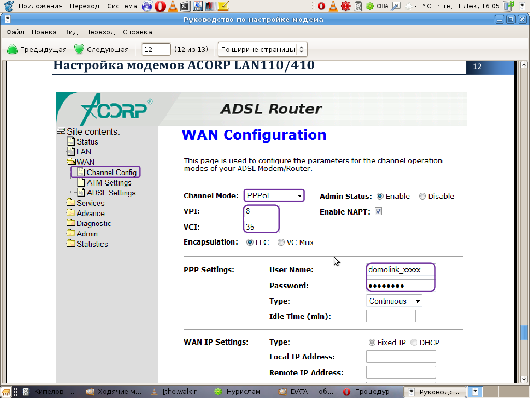Launch the Opera browser from panel launcher

pos(160,6)
